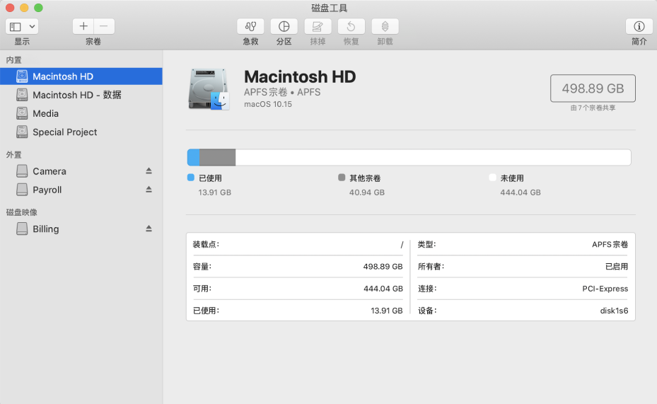Click the 498.89 GB capacity box
657x404 pixels.
pyautogui.click(x=593, y=88)
